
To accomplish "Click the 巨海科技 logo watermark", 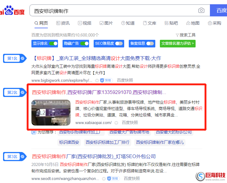I will point(211,176).
